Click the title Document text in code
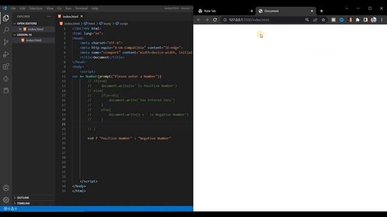 pos(101,57)
